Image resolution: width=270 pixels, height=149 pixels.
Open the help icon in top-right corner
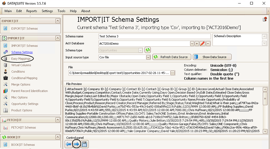(x=265, y=19)
